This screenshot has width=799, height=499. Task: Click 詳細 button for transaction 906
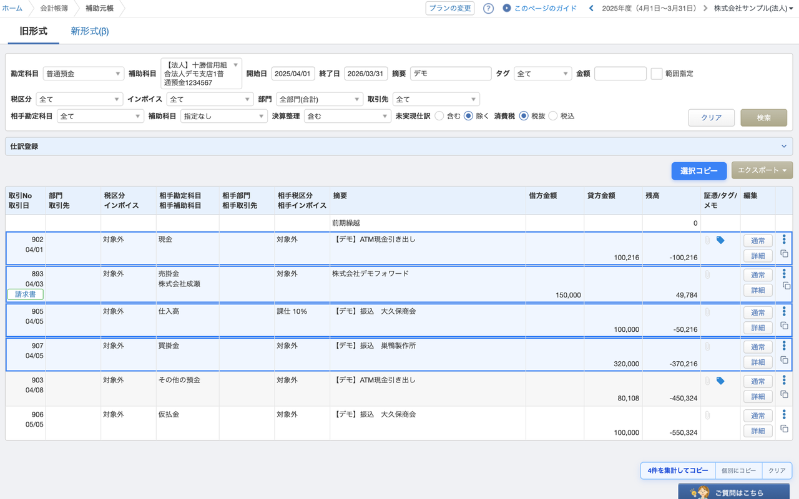pos(758,431)
